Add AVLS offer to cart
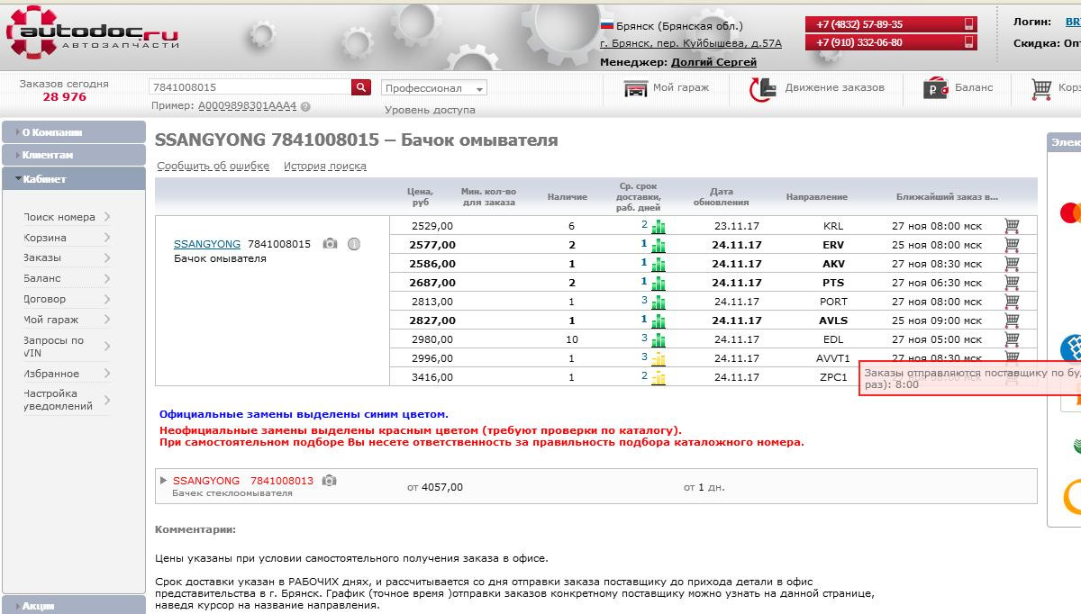 (1012, 320)
